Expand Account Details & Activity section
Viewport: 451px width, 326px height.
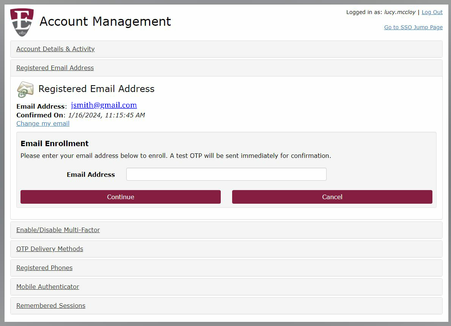pos(55,49)
